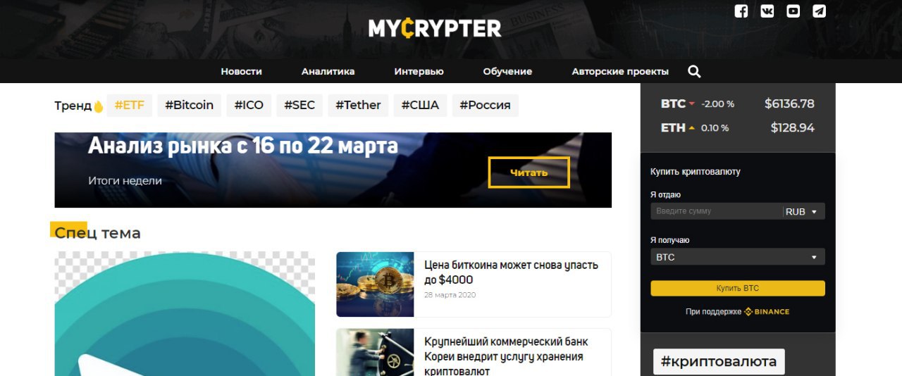Viewport: 902px width, 376px height.
Task: Open the bitcoin price article thumbnail
Action: 375,284
